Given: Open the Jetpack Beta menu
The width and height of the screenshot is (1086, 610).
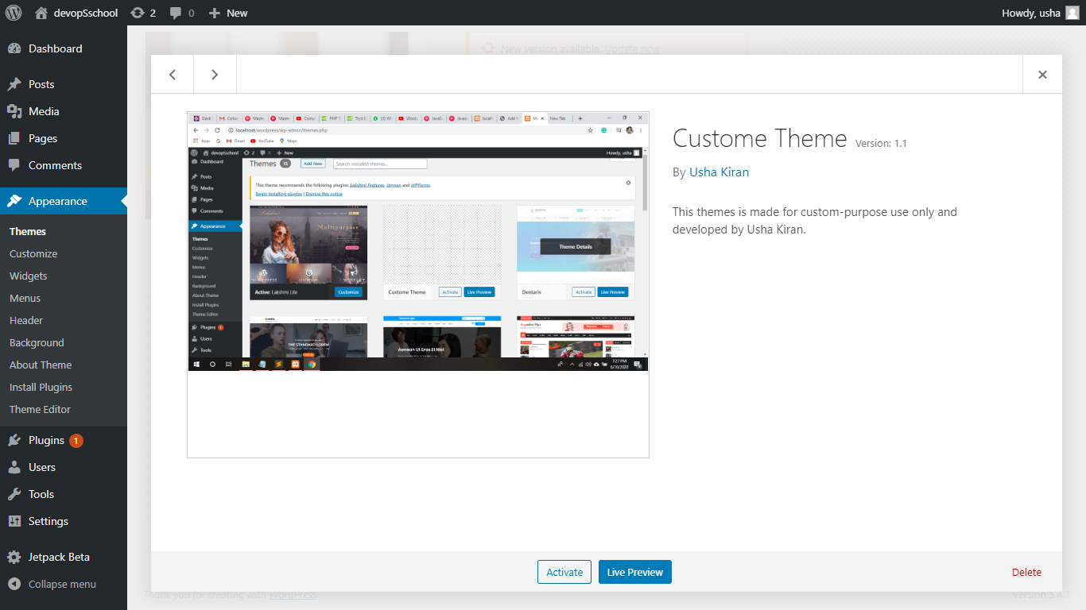Looking at the screenshot, I should [59, 557].
